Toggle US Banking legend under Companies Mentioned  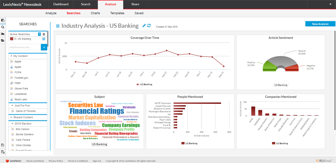(280, 143)
